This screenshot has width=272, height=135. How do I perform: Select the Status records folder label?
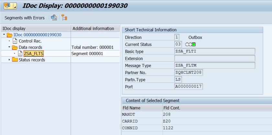[32, 60]
